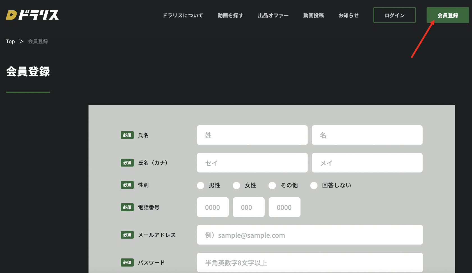The image size is (472, 273).
Task: Click the パスワード input field
Action: [310, 262]
